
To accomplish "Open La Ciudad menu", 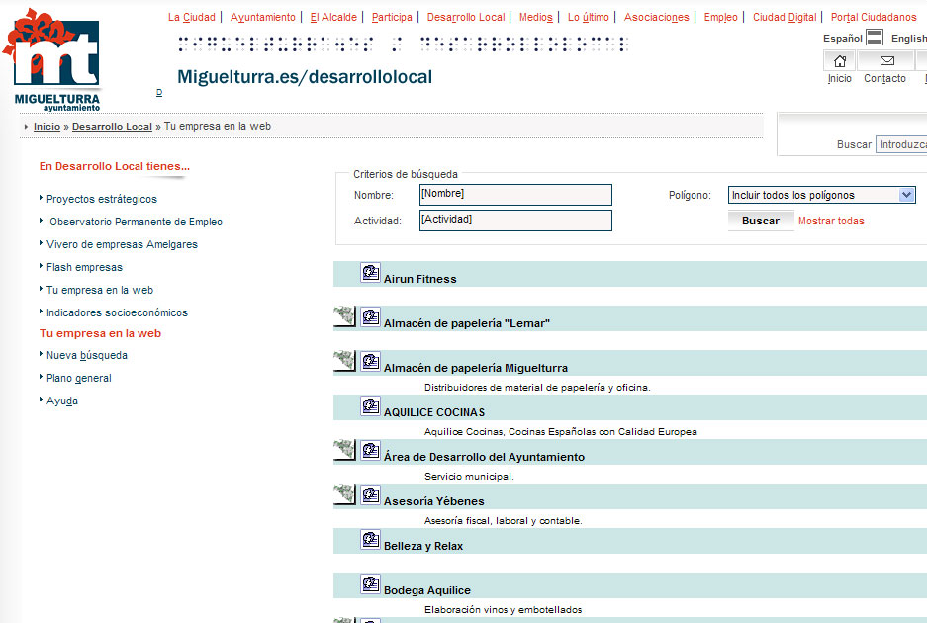I will (192, 17).
